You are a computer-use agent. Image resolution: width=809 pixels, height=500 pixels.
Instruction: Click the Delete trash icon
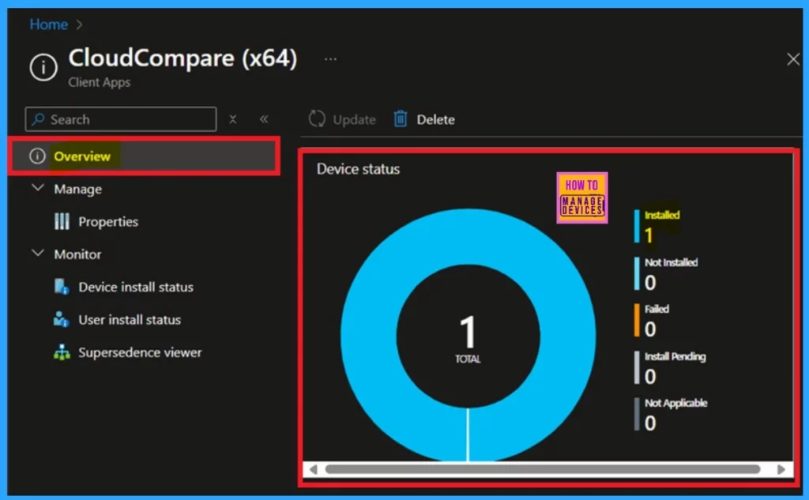click(x=401, y=119)
